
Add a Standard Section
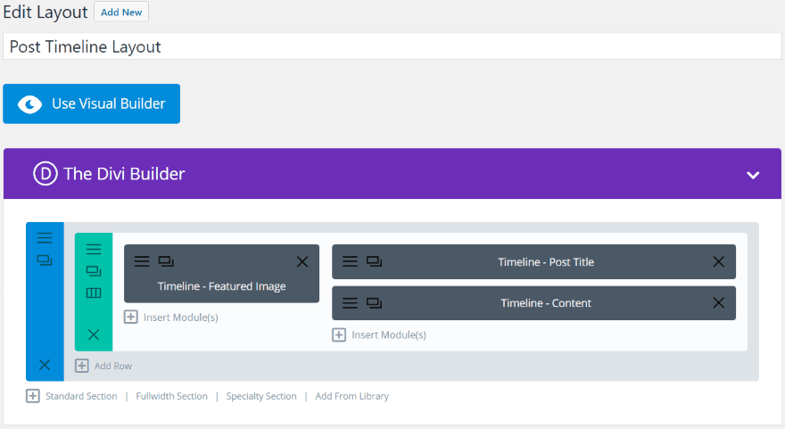click(x=81, y=396)
